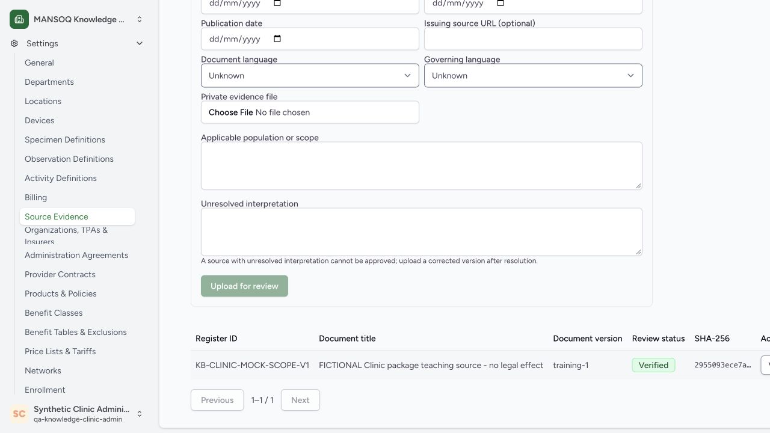Open the user account switcher chevrons
This screenshot has height=433, width=770.
point(140,414)
